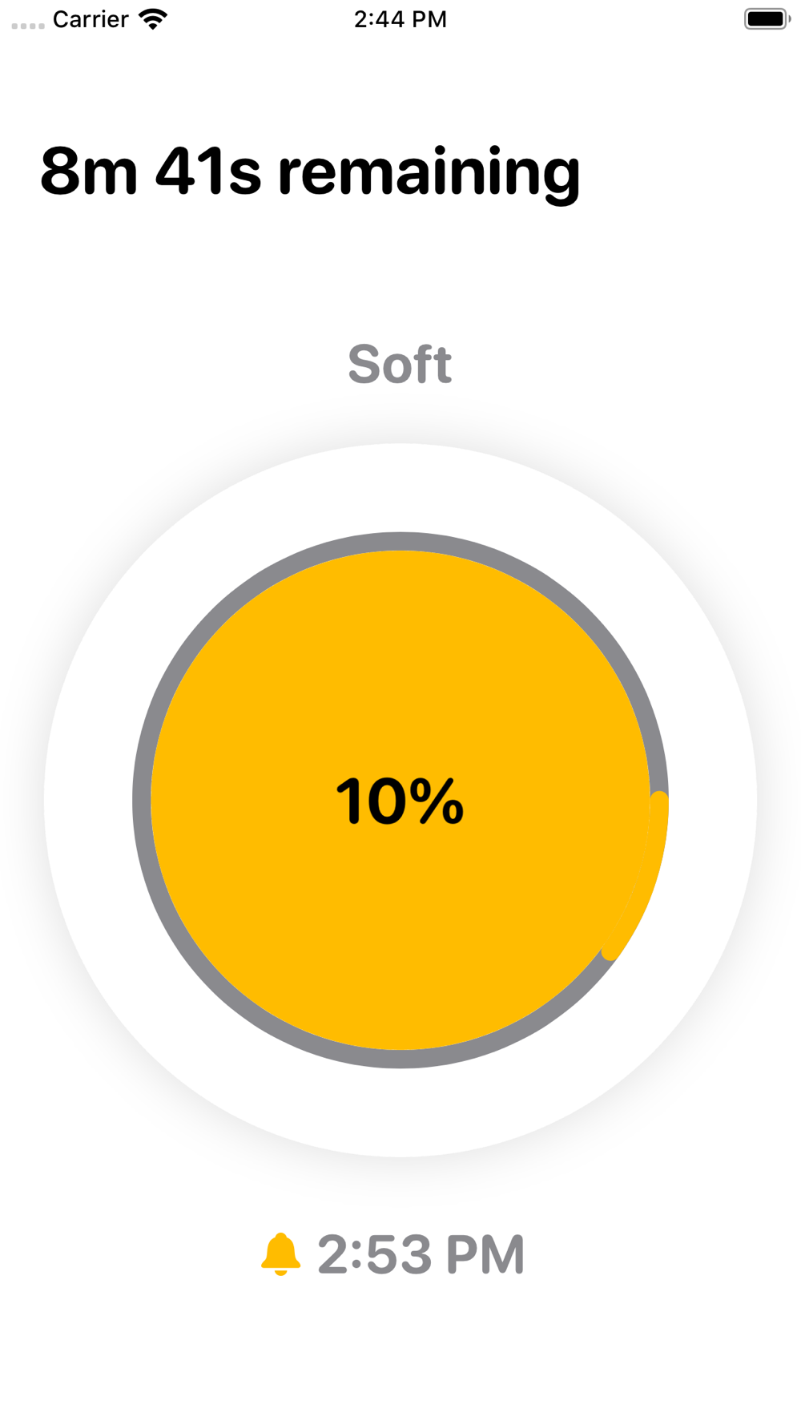Tap the 8m 41s remaining heading
Image resolution: width=801 pixels, height=1425 pixels.
pos(310,172)
